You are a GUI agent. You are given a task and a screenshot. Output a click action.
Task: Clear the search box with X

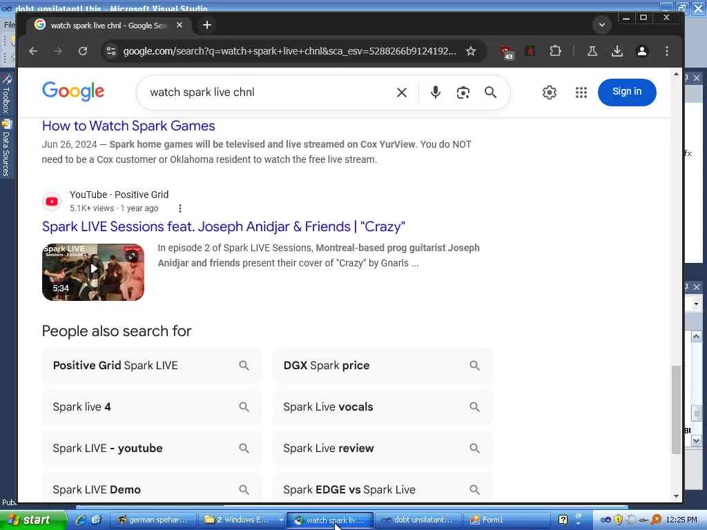point(401,92)
